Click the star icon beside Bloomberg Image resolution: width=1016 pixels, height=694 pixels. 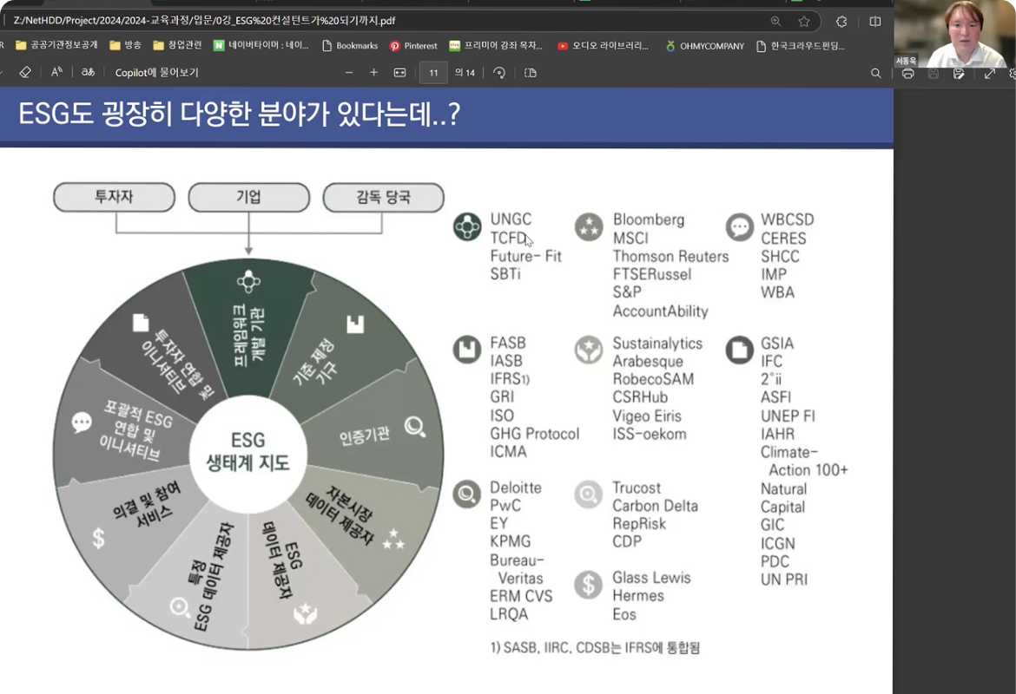tap(589, 226)
